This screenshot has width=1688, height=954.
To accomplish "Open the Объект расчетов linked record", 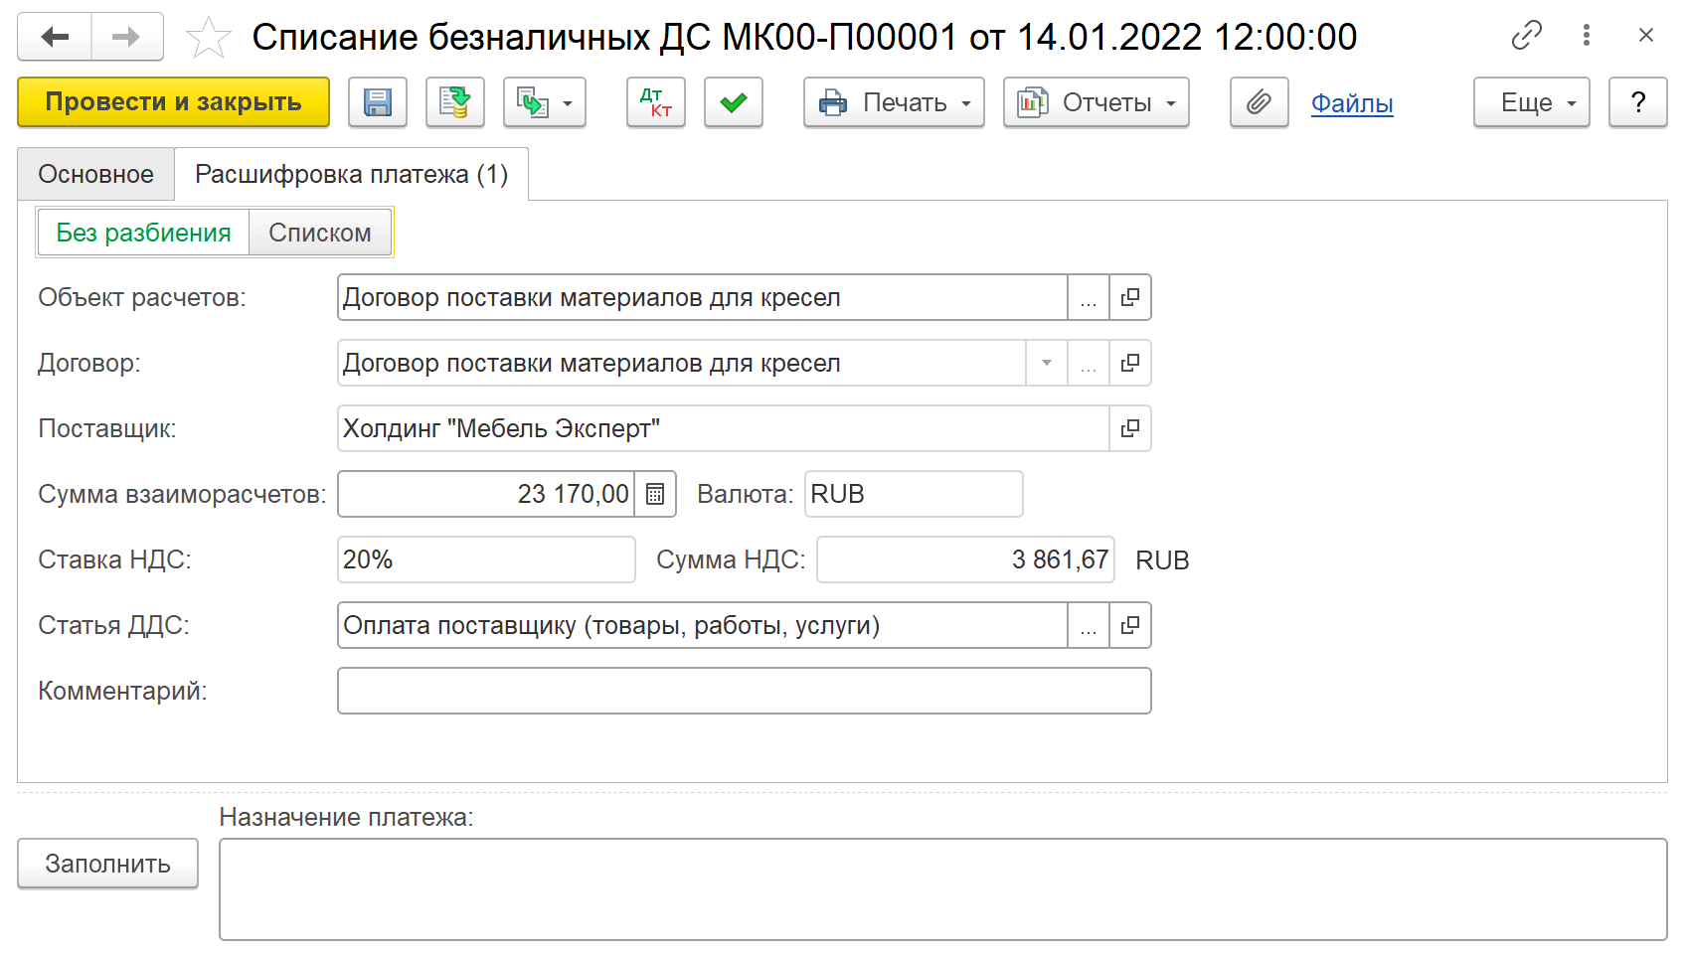I will (1130, 297).
